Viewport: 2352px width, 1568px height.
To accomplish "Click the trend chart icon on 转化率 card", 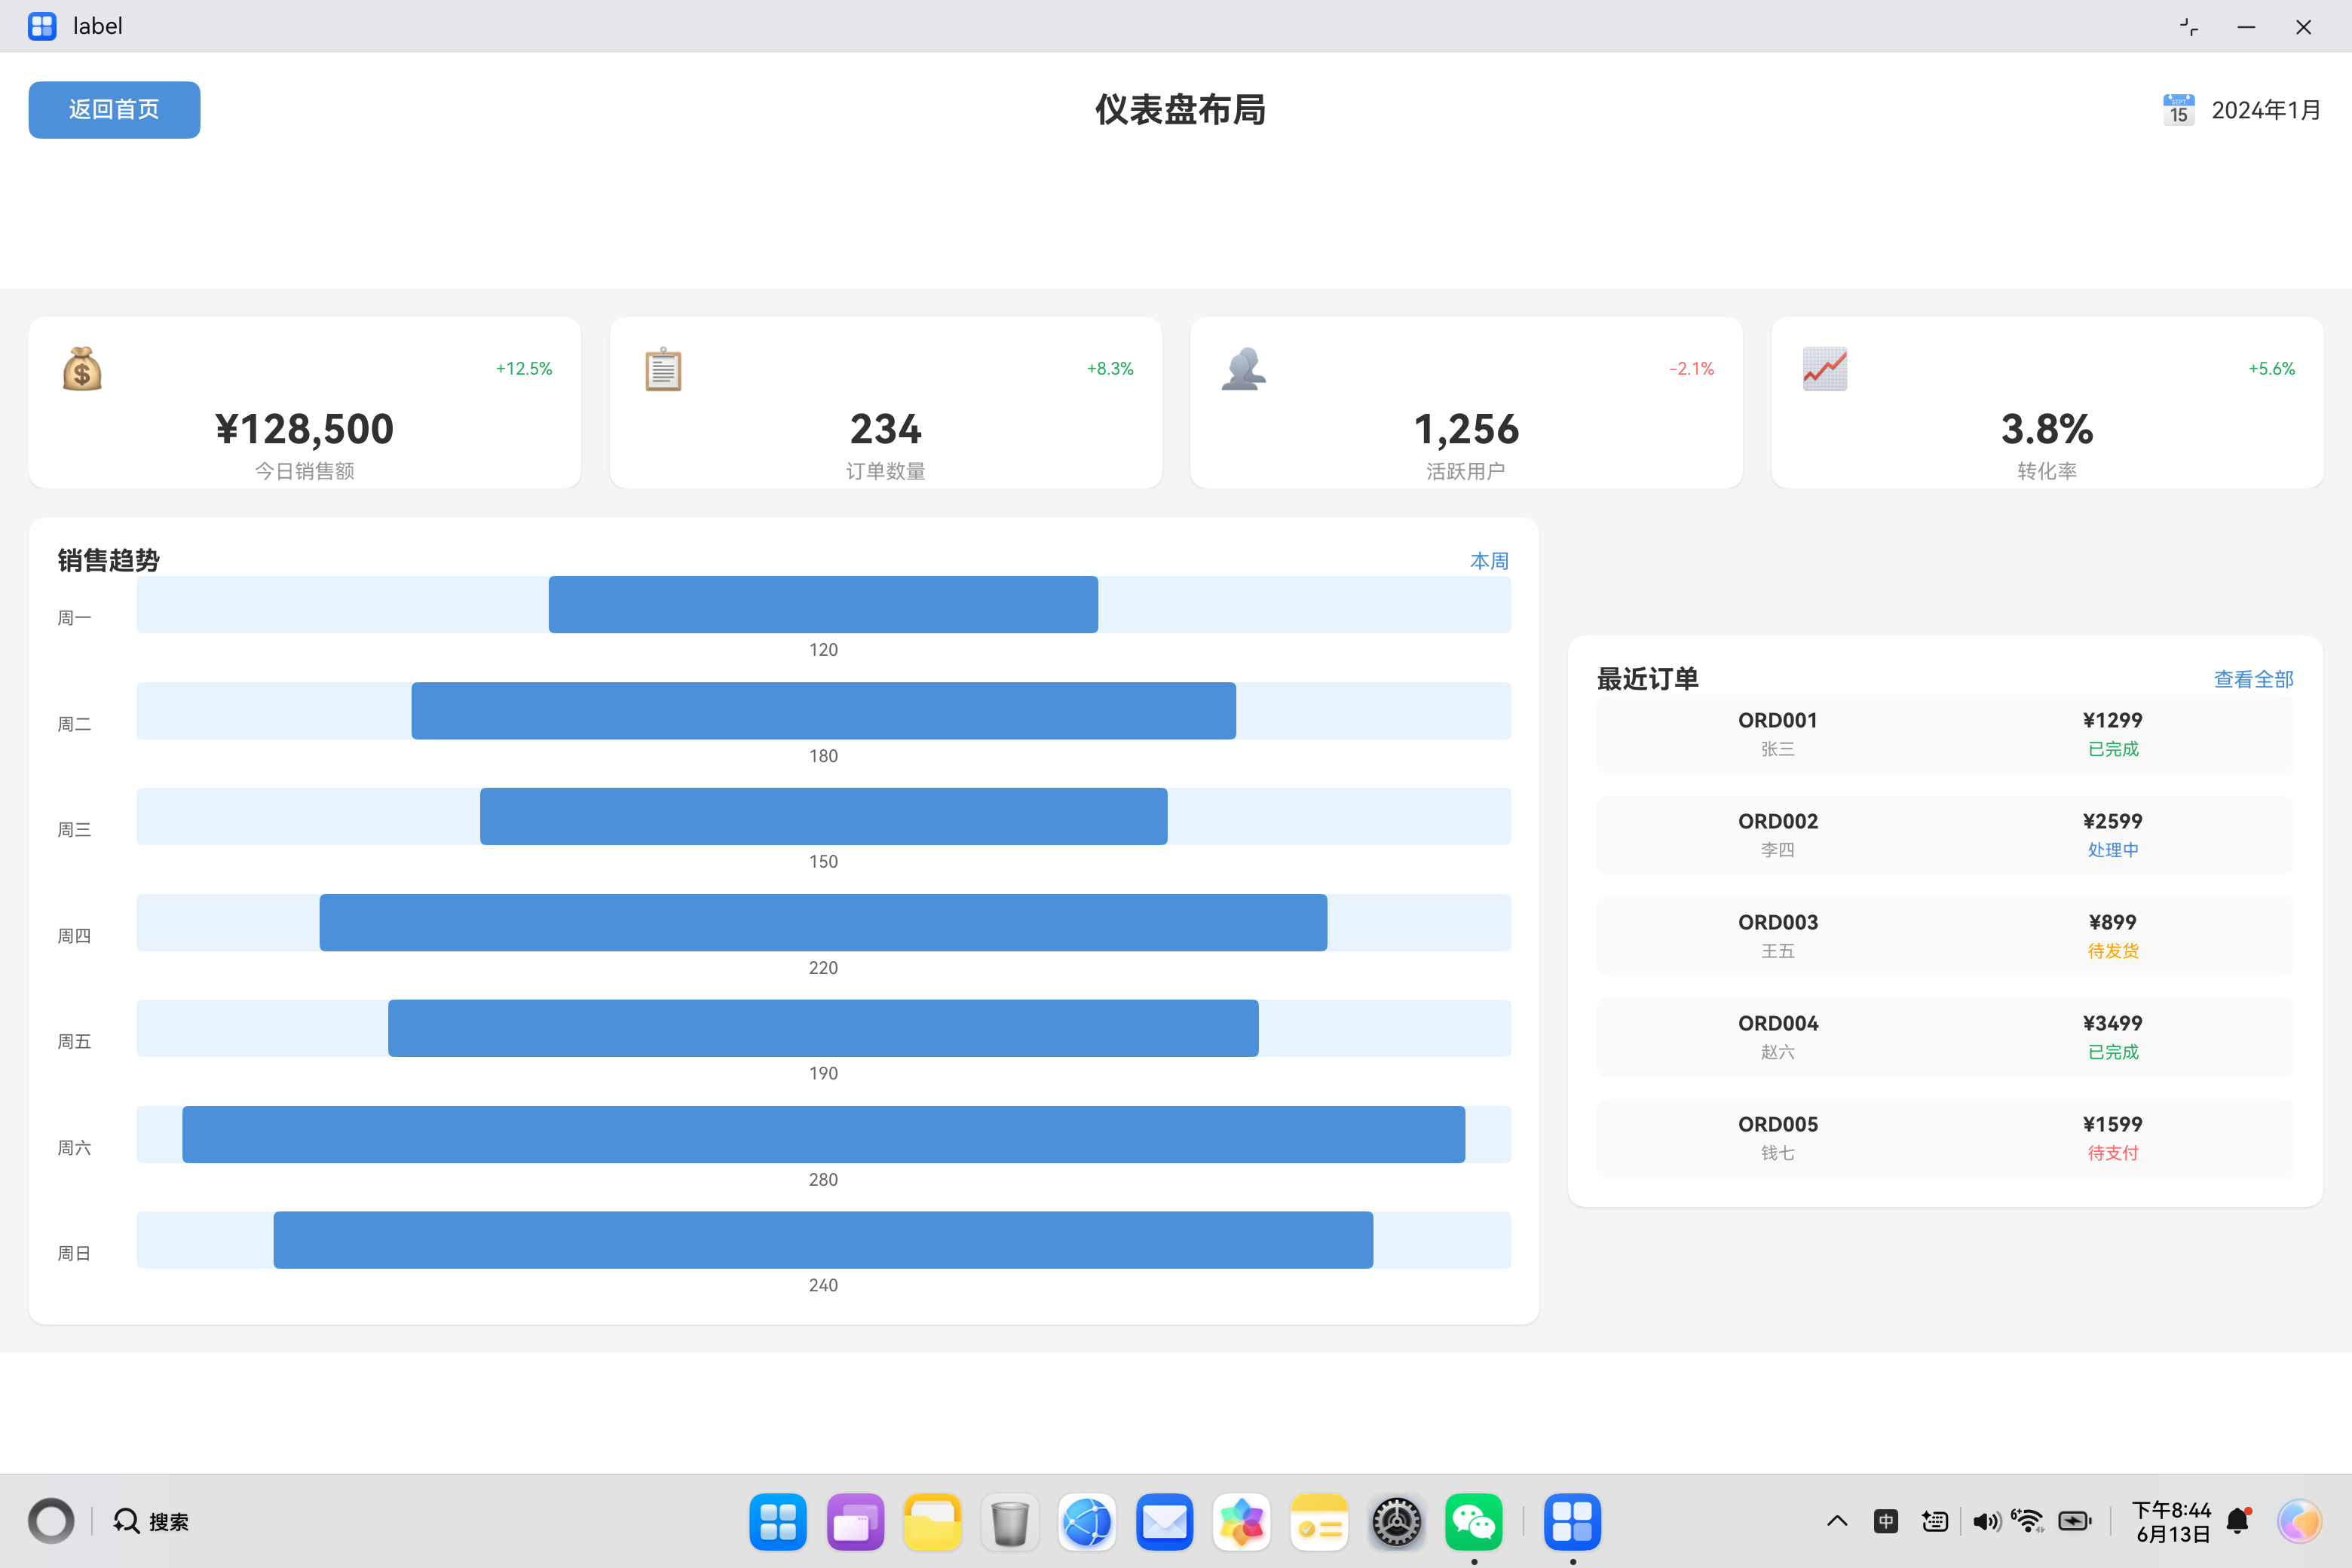I will coord(1825,369).
